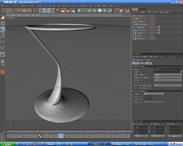
Task: Toggle the X axis lock
Action: (41, 11)
